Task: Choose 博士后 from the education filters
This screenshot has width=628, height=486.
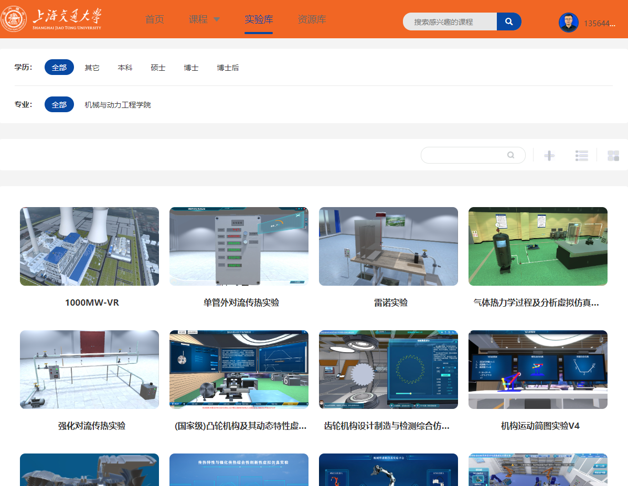Action: [x=229, y=67]
